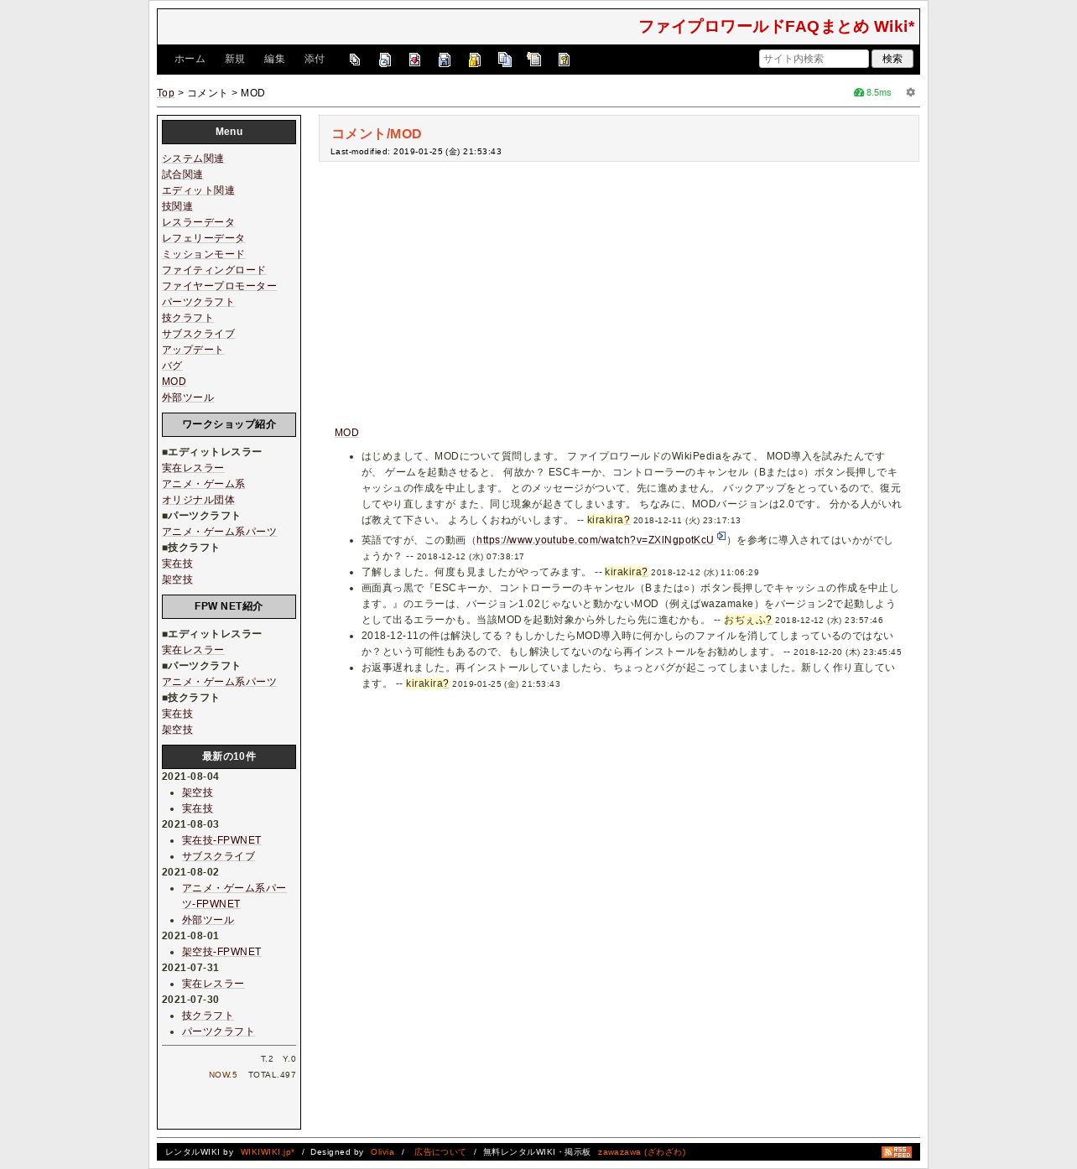
Task: Open the ホーム menu item
Action: pos(190,59)
